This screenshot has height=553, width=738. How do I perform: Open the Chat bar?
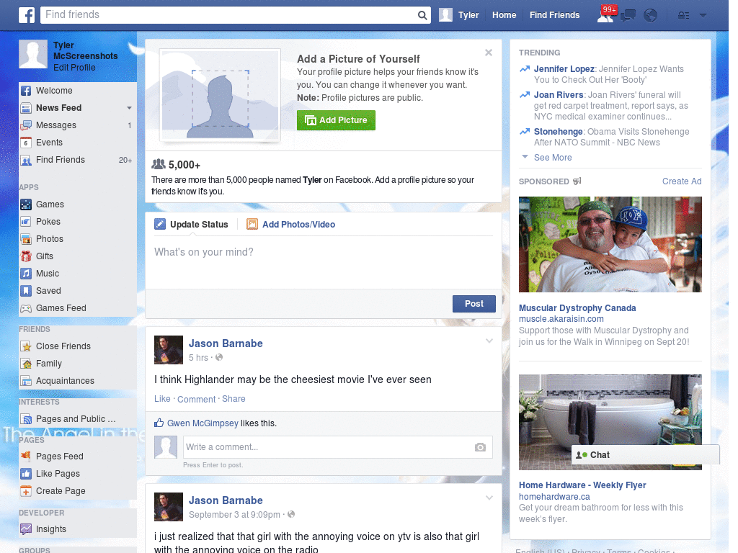(645, 455)
